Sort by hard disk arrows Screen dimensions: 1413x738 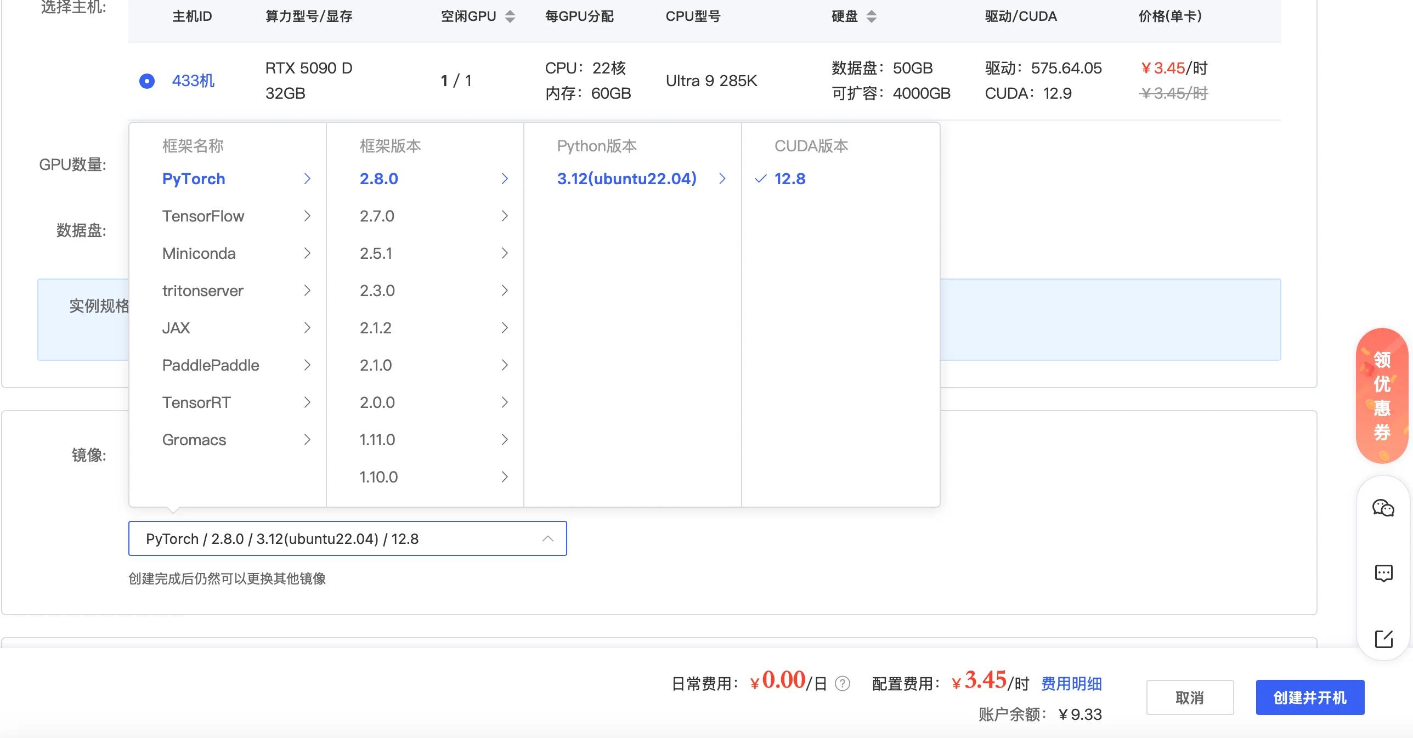(x=871, y=16)
